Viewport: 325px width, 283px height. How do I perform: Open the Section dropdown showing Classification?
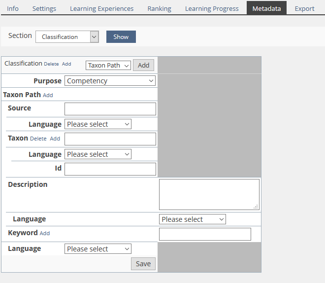(x=67, y=37)
